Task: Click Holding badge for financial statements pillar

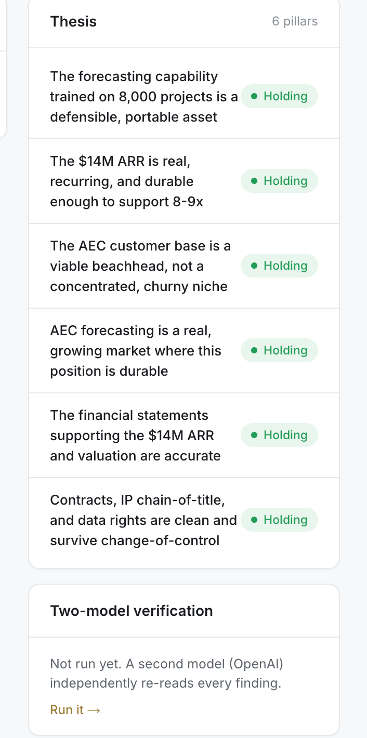Action: click(279, 435)
